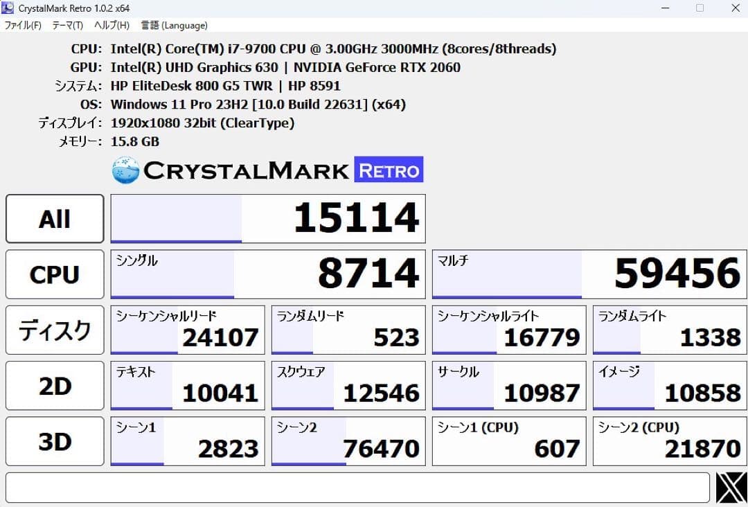Screen dimensions: 748x507
Task: Click the CrystalMark Retro icon in the title bar
Action: coord(8,8)
